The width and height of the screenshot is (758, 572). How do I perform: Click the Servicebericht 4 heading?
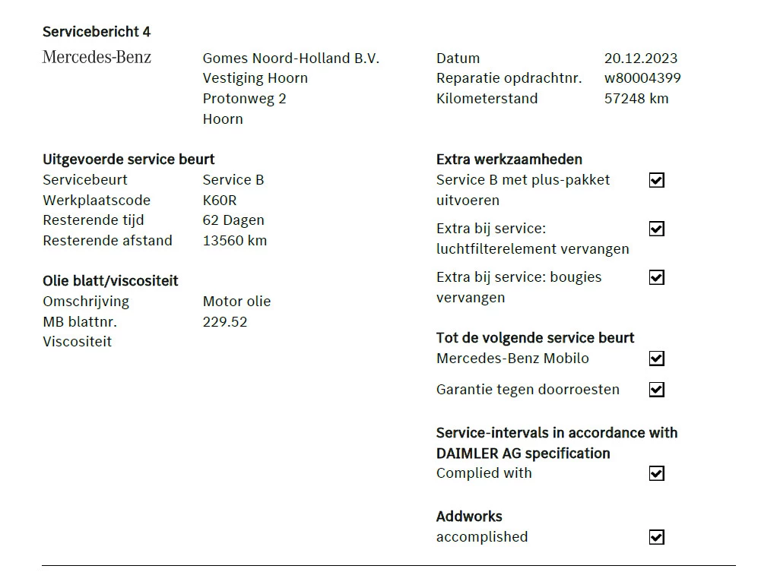(x=97, y=32)
